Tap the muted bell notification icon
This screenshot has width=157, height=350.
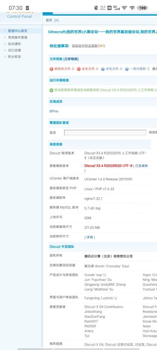pyautogui.click(x=96, y=8)
